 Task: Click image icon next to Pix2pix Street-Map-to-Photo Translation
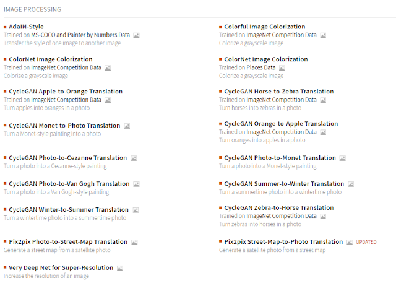[350, 243]
